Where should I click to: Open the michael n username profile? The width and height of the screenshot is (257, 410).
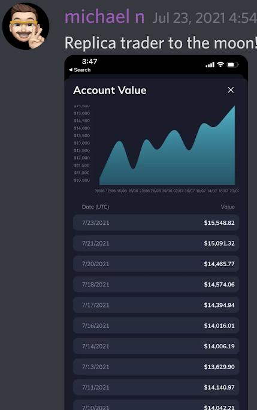(x=105, y=17)
